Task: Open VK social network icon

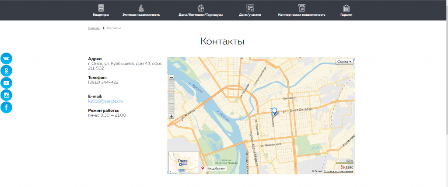Action: point(7,59)
